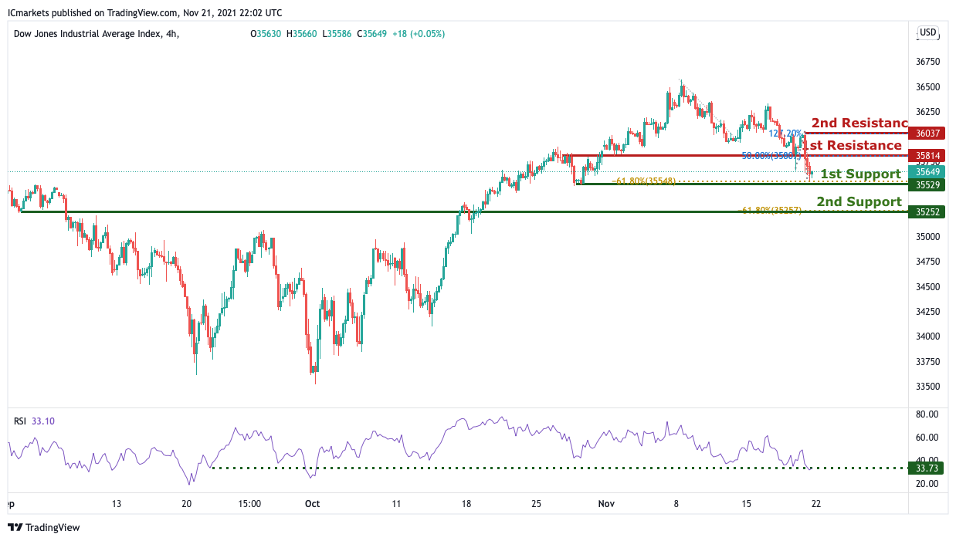Image resolution: width=956 pixels, height=541 pixels.
Task: Select the O35630 open value
Action: [x=266, y=34]
